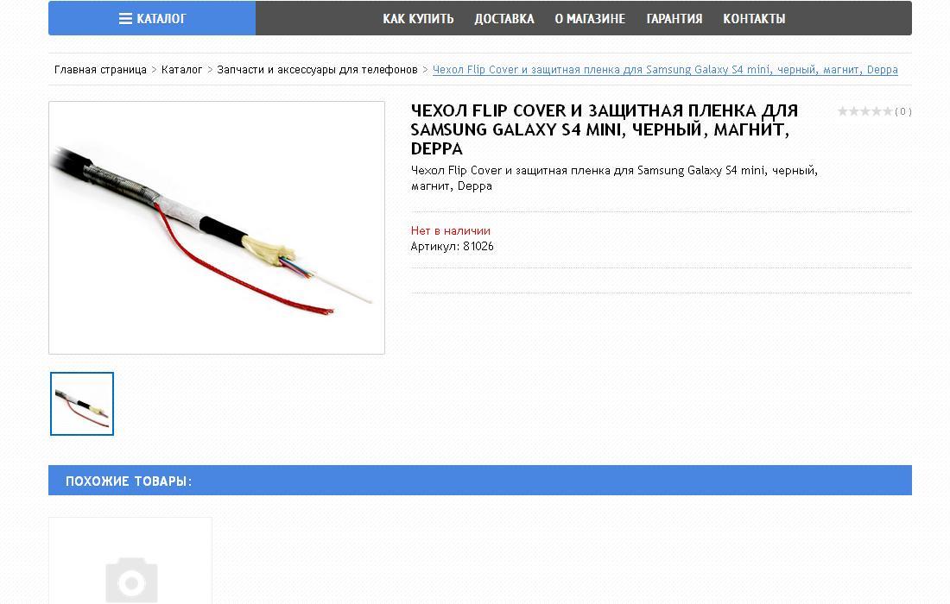Click the first rating star

(842, 111)
